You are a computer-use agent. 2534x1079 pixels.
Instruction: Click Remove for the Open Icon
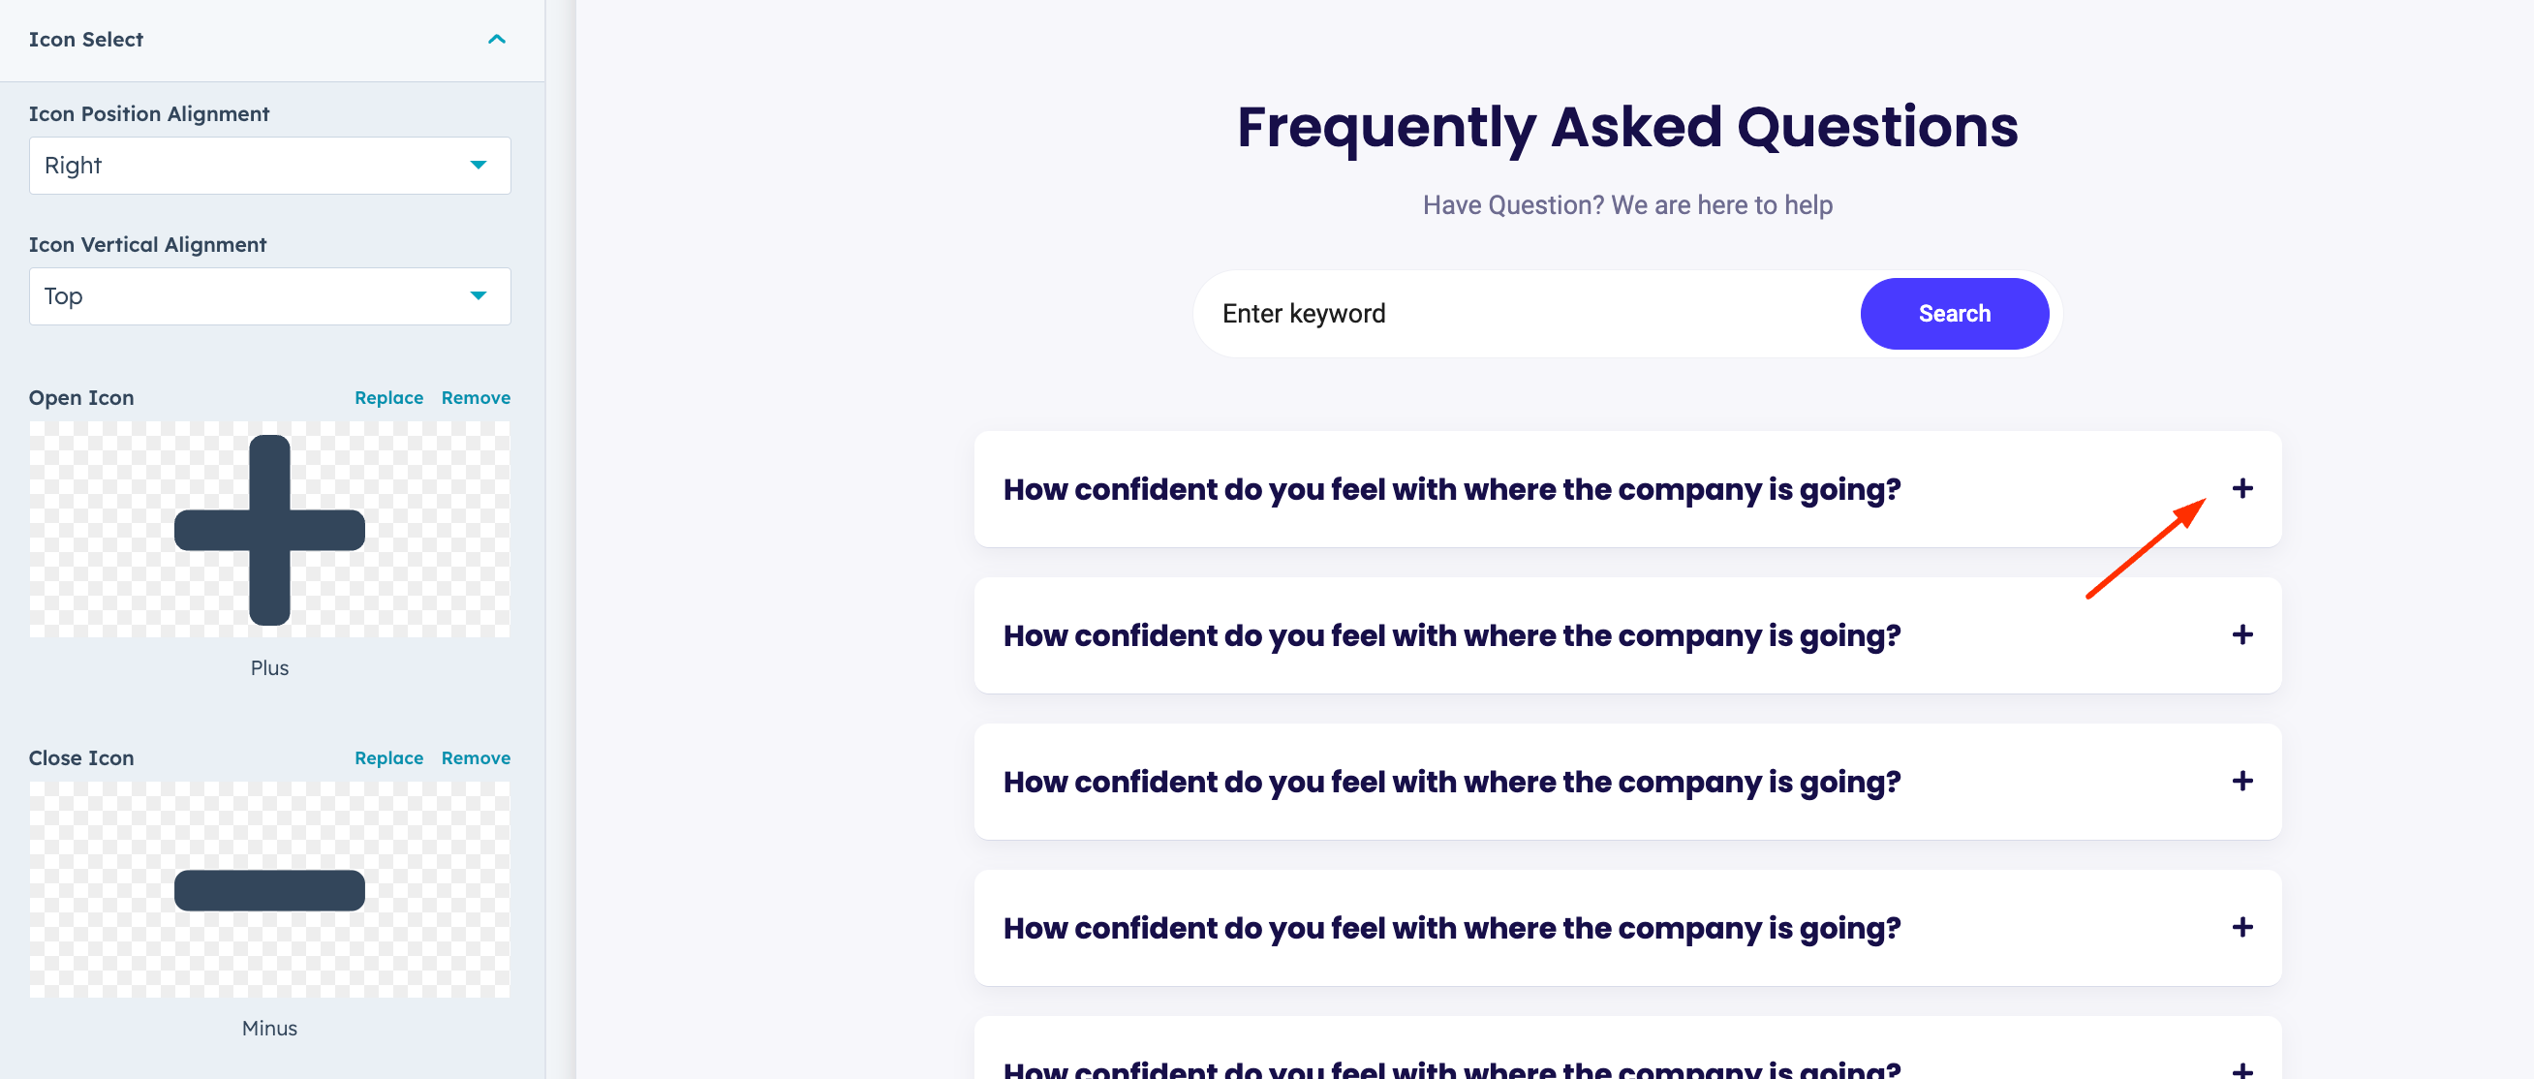[475, 397]
